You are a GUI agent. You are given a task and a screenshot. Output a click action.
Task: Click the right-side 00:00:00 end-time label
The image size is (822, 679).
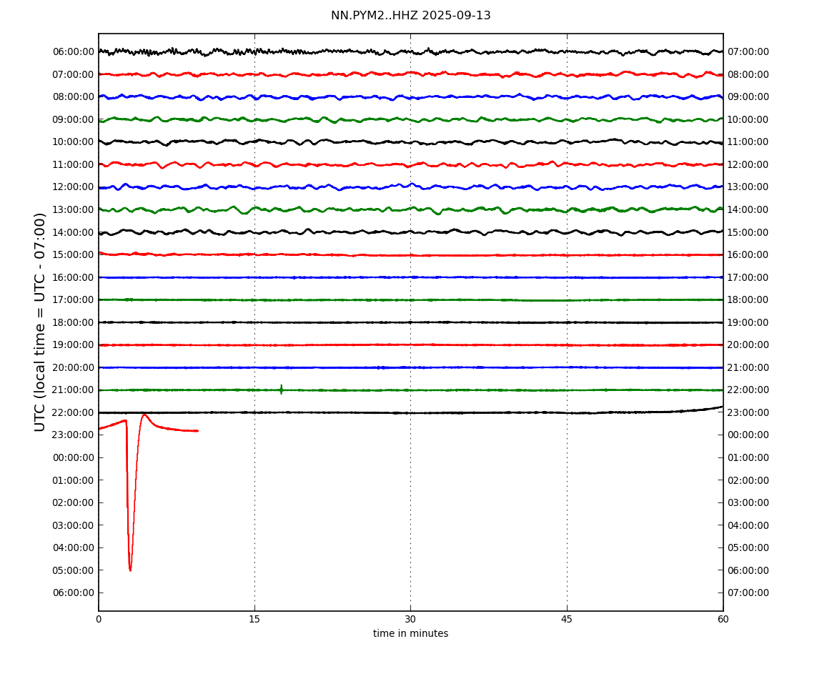click(748, 435)
